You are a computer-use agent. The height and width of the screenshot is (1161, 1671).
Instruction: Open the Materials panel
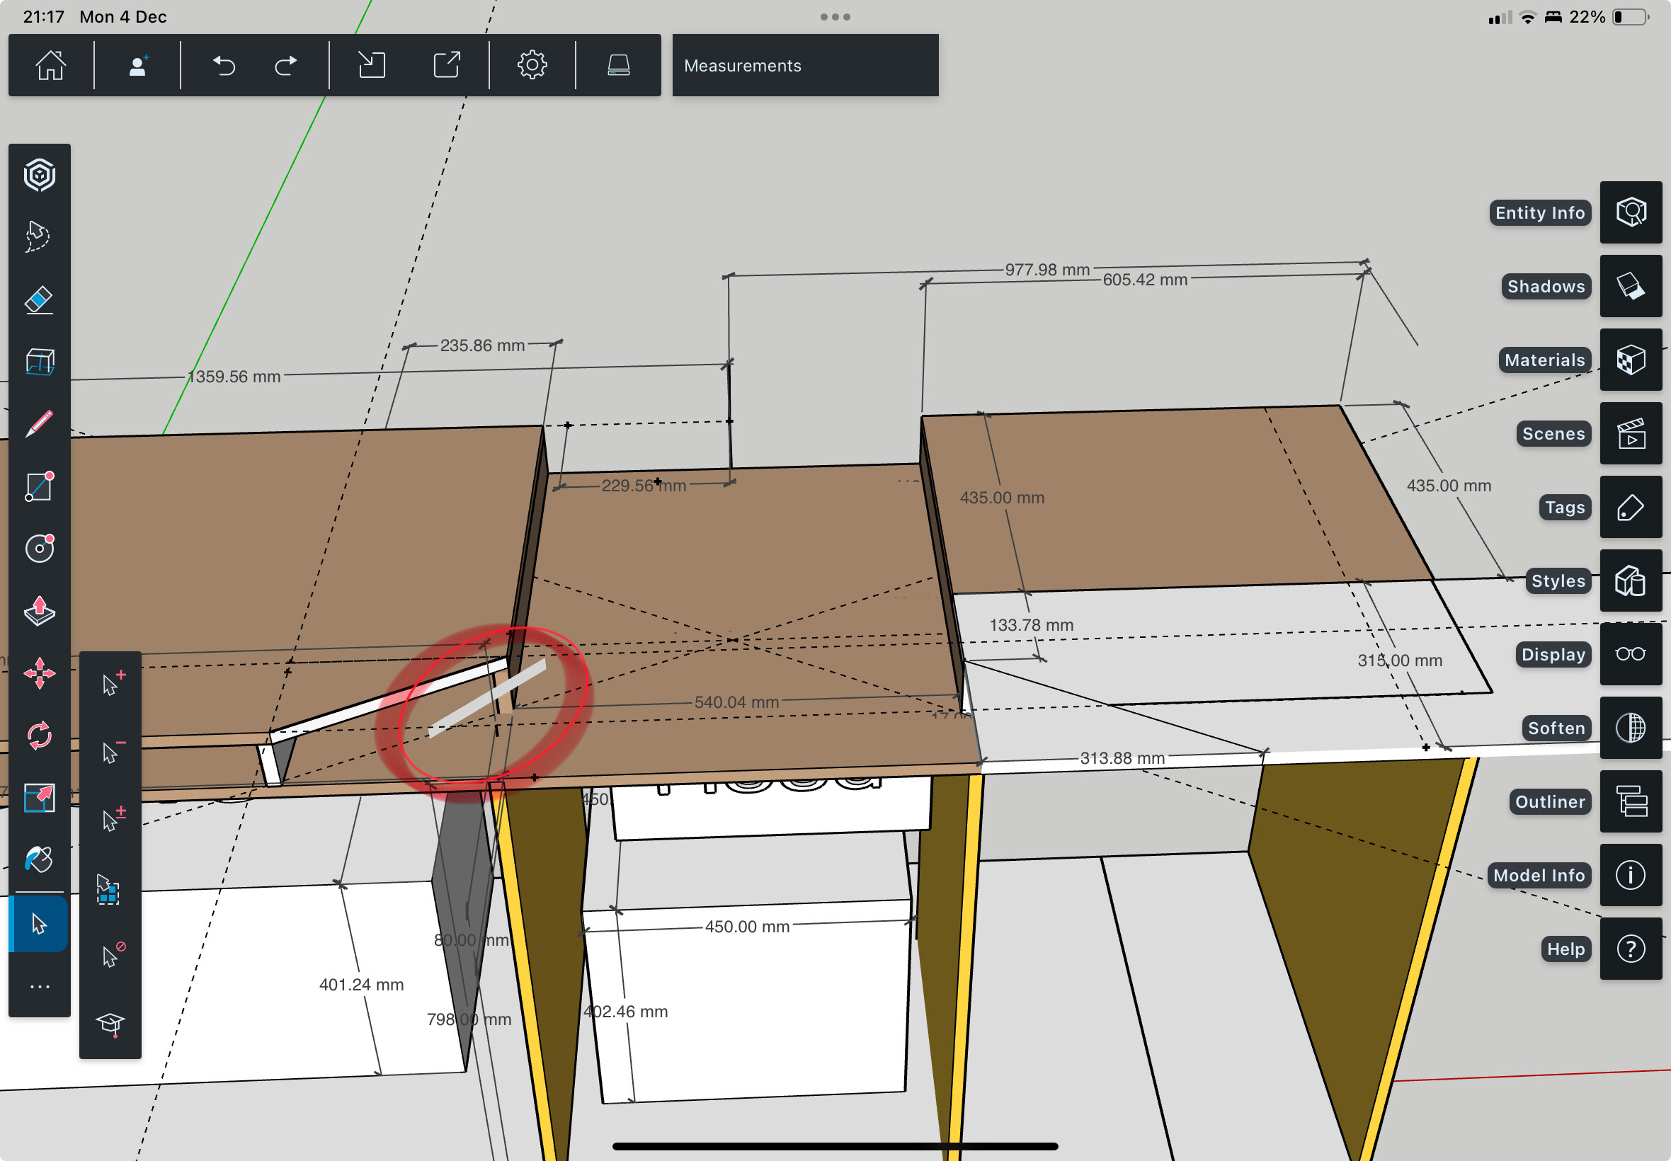pyautogui.click(x=1630, y=360)
